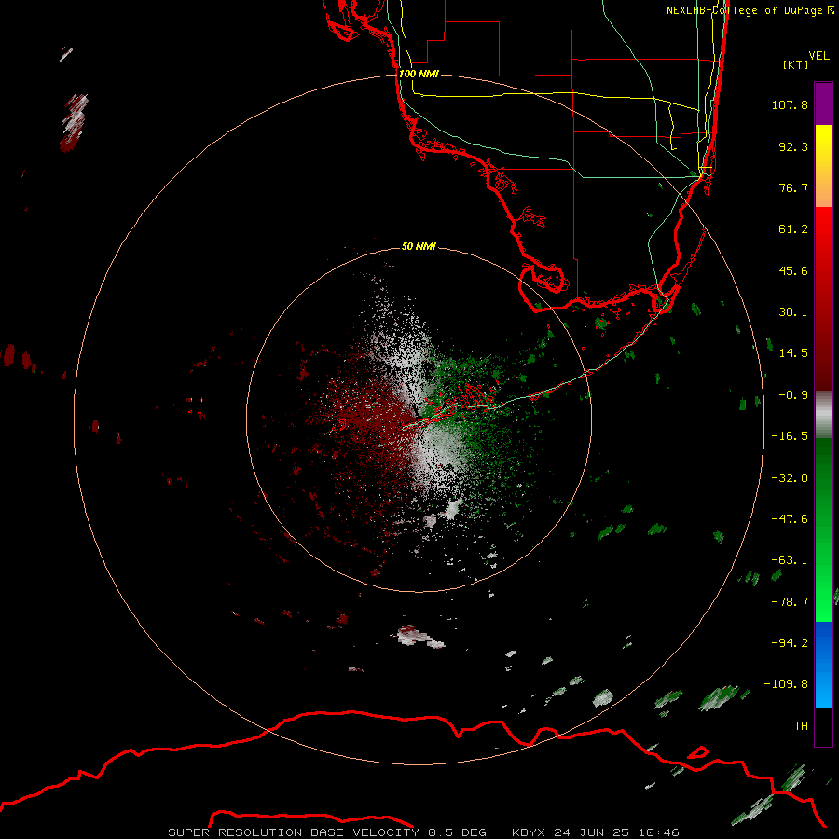Click the yellow segment of the color bar

tap(823, 166)
